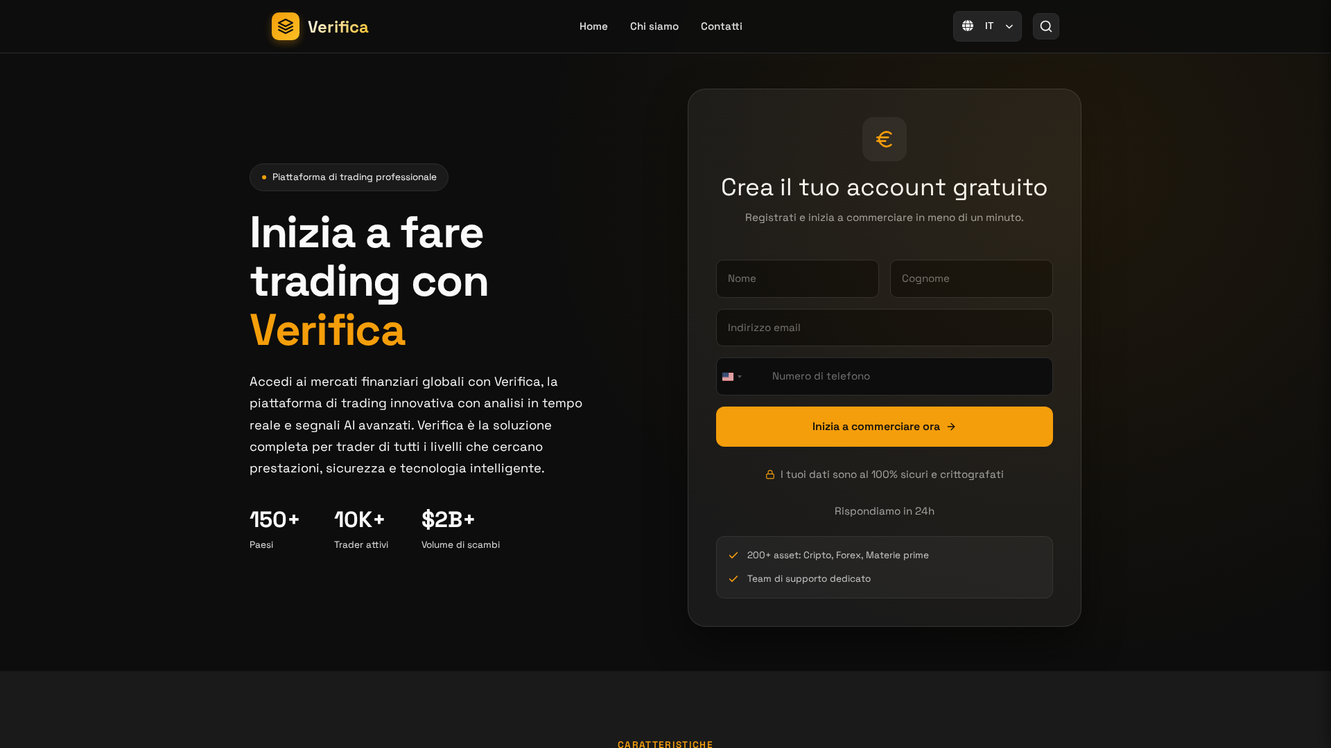Click the orange dot in the badge pill
The image size is (1331, 748).
[264, 177]
